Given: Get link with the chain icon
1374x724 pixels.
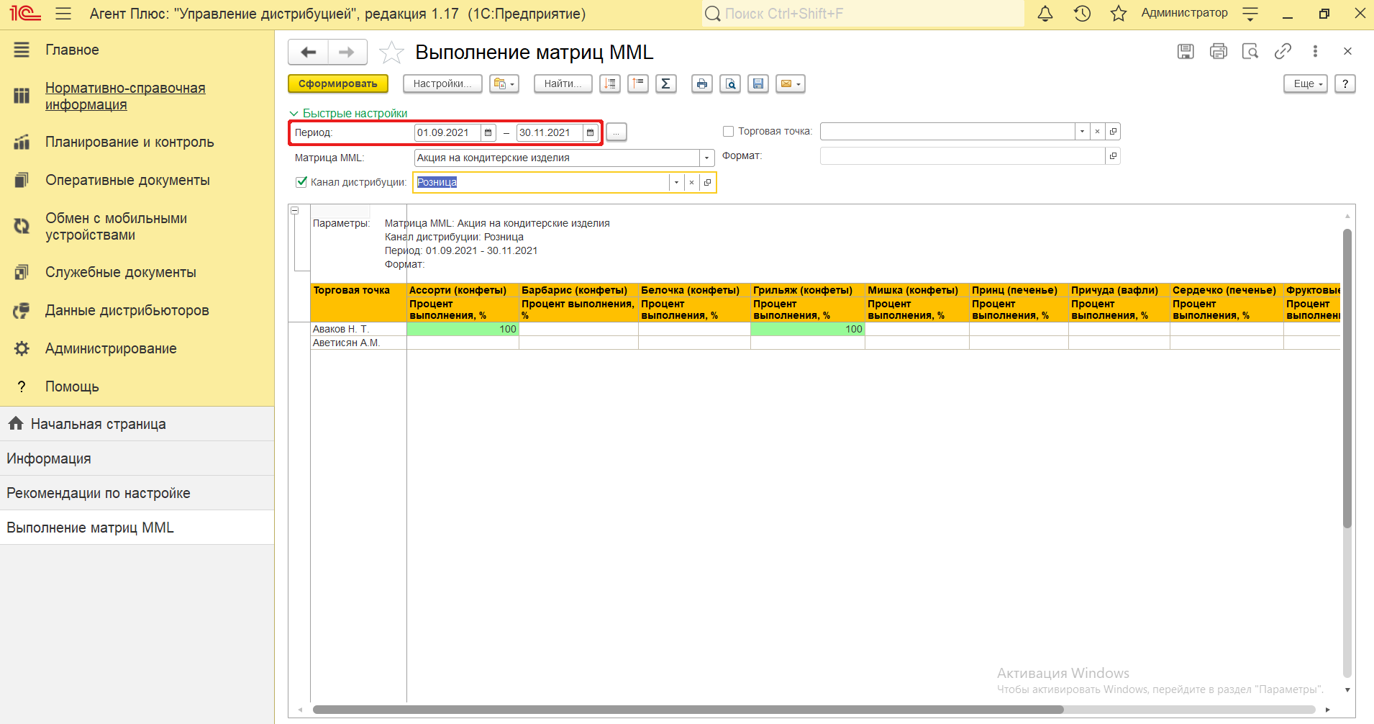Looking at the screenshot, I should tap(1283, 51).
